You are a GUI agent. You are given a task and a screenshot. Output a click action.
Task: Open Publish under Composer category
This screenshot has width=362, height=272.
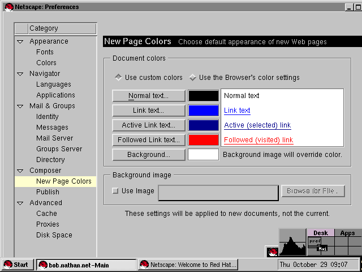(x=48, y=192)
